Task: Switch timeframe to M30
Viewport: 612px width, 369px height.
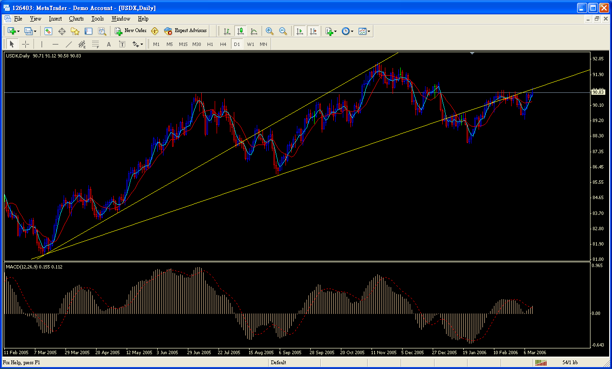Action: (x=197, y=44)
